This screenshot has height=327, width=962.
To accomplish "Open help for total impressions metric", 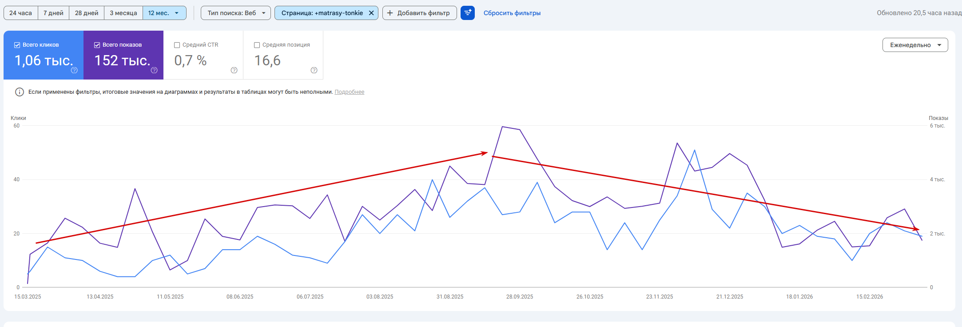I will (x=154, y=70).
